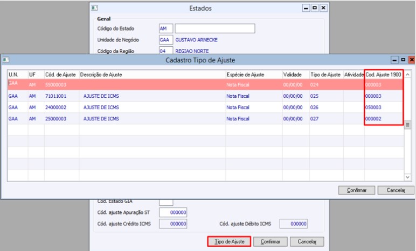
Task: Click the Tipo de Ajuste column header
Action: click(327, 75)
